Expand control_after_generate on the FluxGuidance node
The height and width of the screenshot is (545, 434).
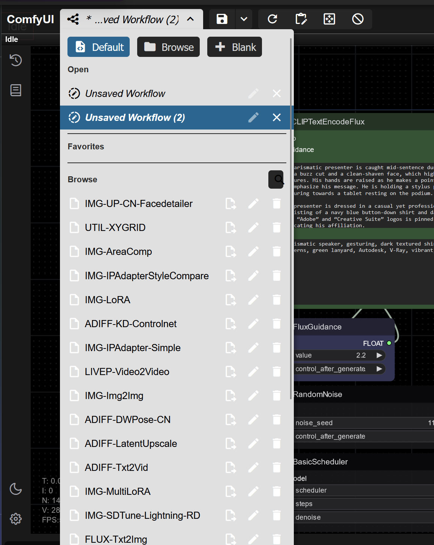[x=380, y=369]
